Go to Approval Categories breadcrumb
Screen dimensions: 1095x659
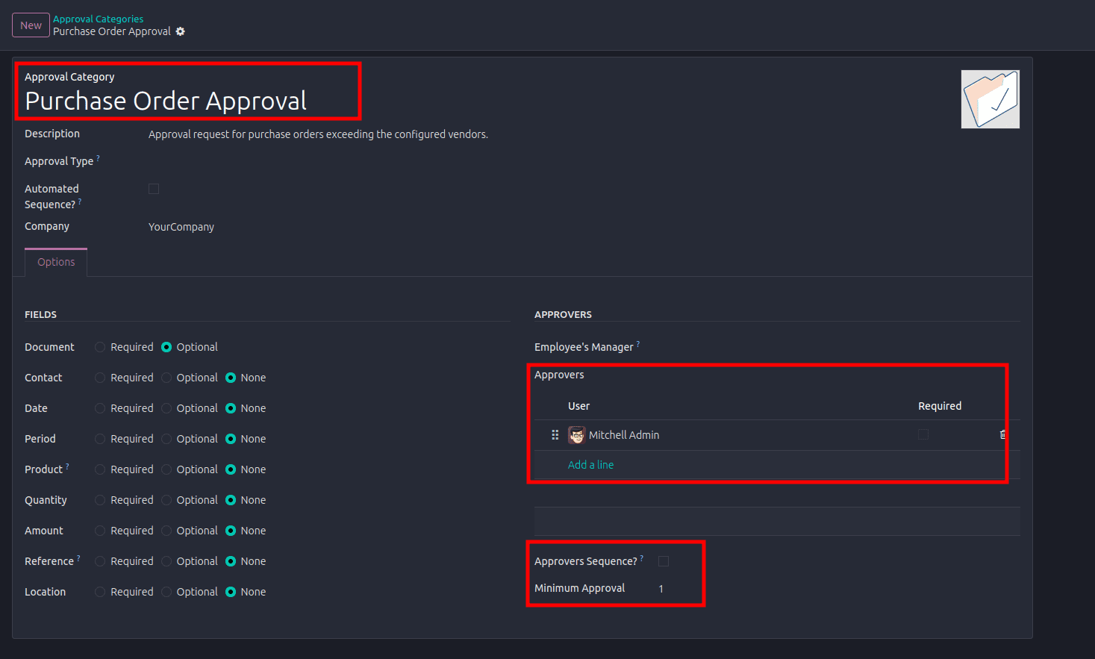pos(98,19)
